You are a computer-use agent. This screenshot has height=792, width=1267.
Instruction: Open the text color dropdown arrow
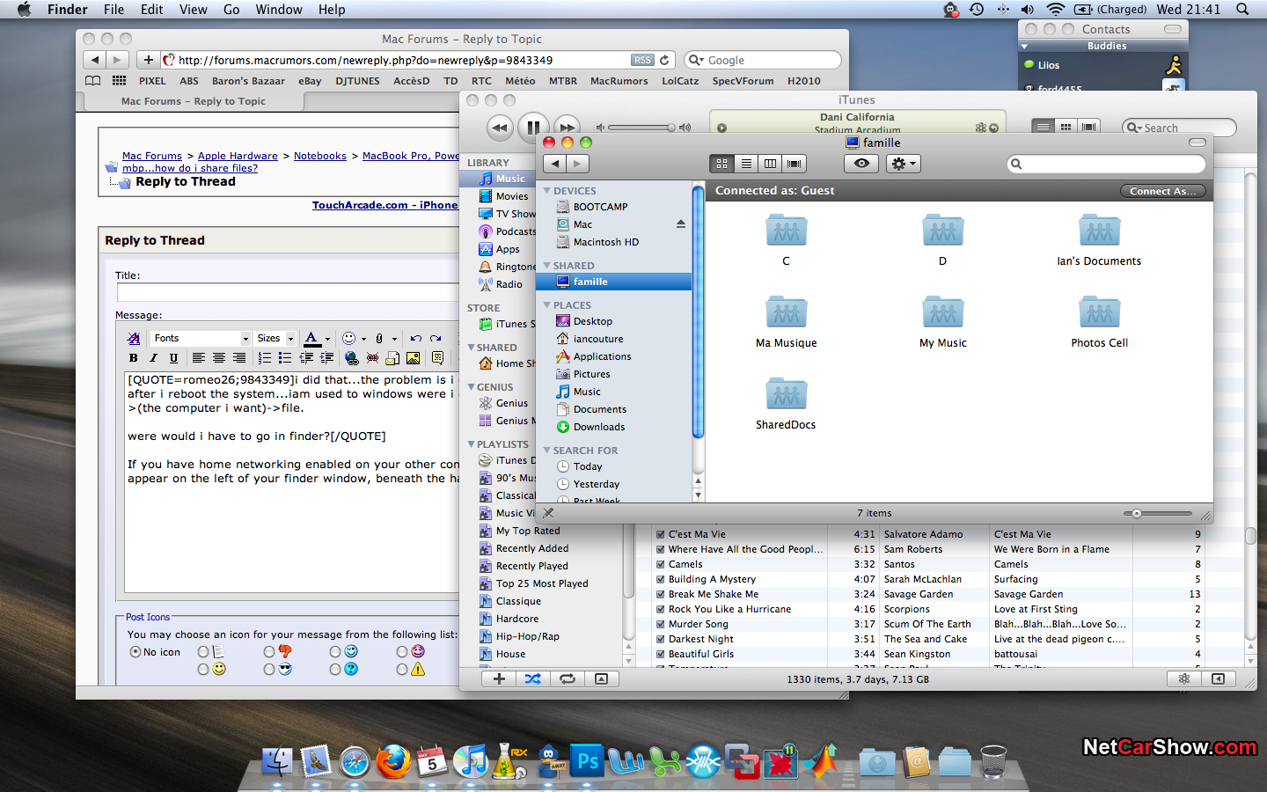click(x=327, y=339)
